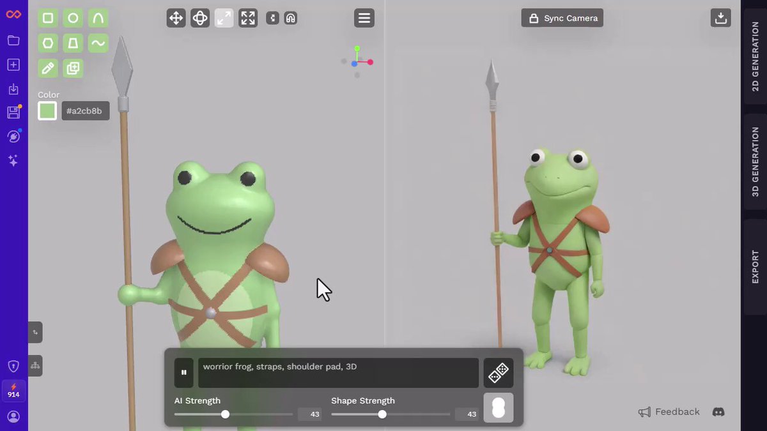Open the hierarchy tree side tab

pos(35,365)
